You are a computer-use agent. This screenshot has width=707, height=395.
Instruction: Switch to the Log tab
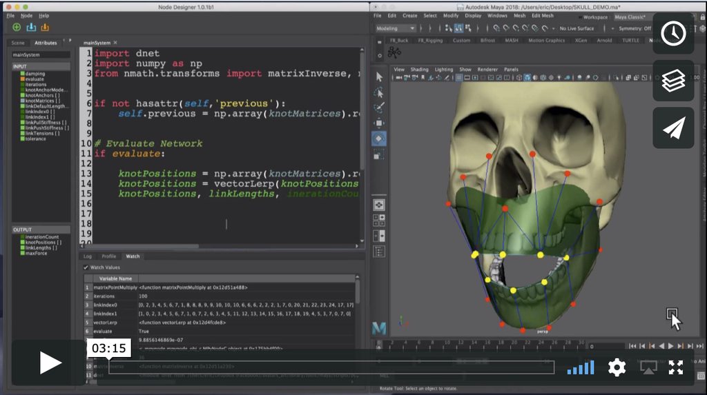[88, 256]
